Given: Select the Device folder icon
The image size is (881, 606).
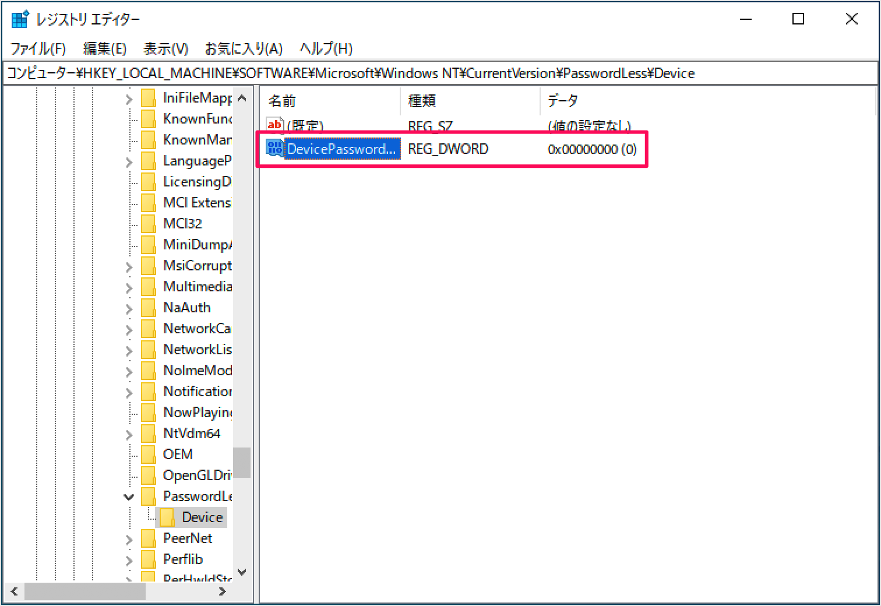Looking at the screenshot, I should (168, 517).
